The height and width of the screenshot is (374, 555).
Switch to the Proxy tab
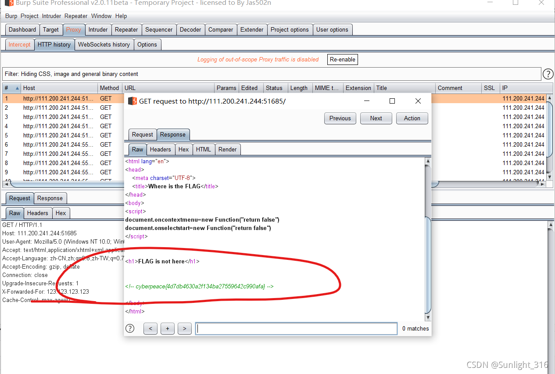pyautogui.click(x=74, y=29)
